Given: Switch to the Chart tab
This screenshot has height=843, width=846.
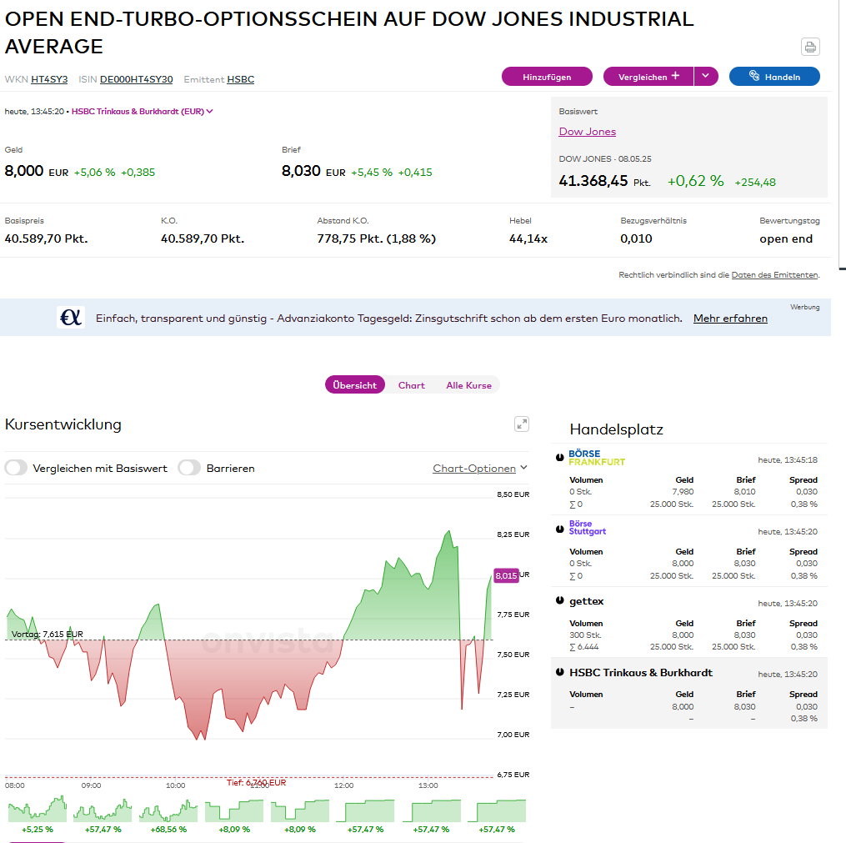Looking at the screenshot, I should click(x=412, y=385).
